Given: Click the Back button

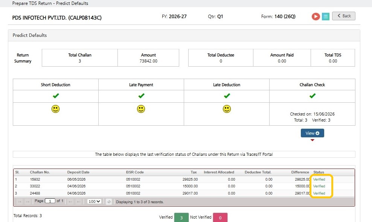Looking at the screenshot, I should (x=343, y=16).
